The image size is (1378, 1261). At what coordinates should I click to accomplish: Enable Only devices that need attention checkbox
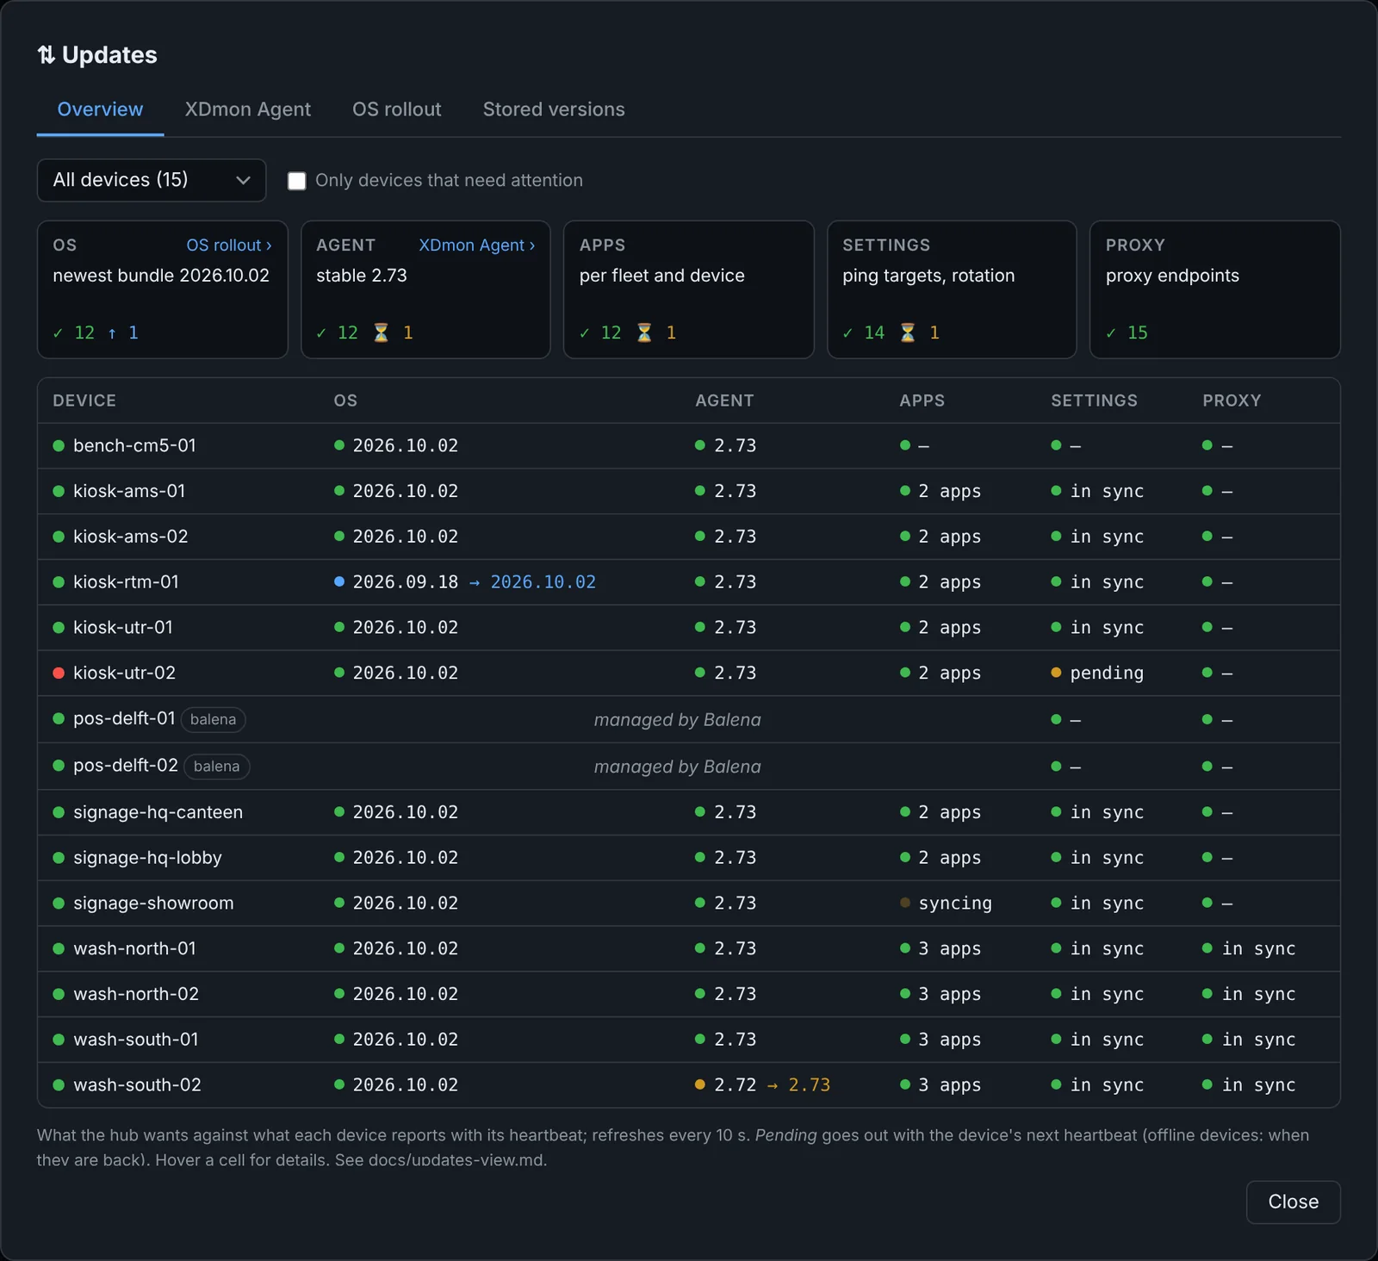[296, 181]
